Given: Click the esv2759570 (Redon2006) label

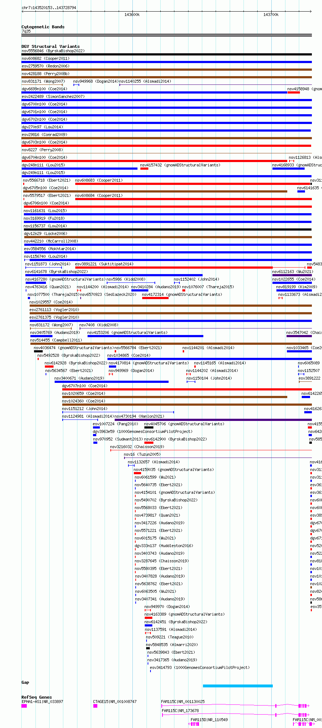Looking at the screenshot, I should (x=46, y=66).
